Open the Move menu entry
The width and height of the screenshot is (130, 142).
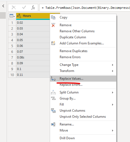(83, 130)
